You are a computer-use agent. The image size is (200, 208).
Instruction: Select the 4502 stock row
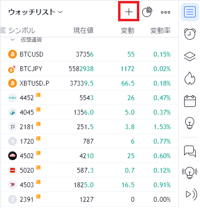click(x=89, y=156)
